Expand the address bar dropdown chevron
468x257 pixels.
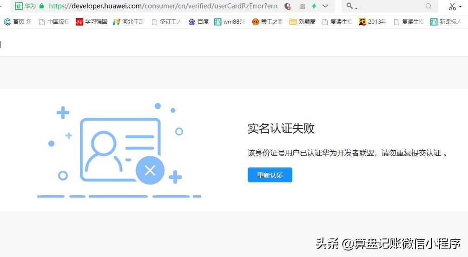325,6
